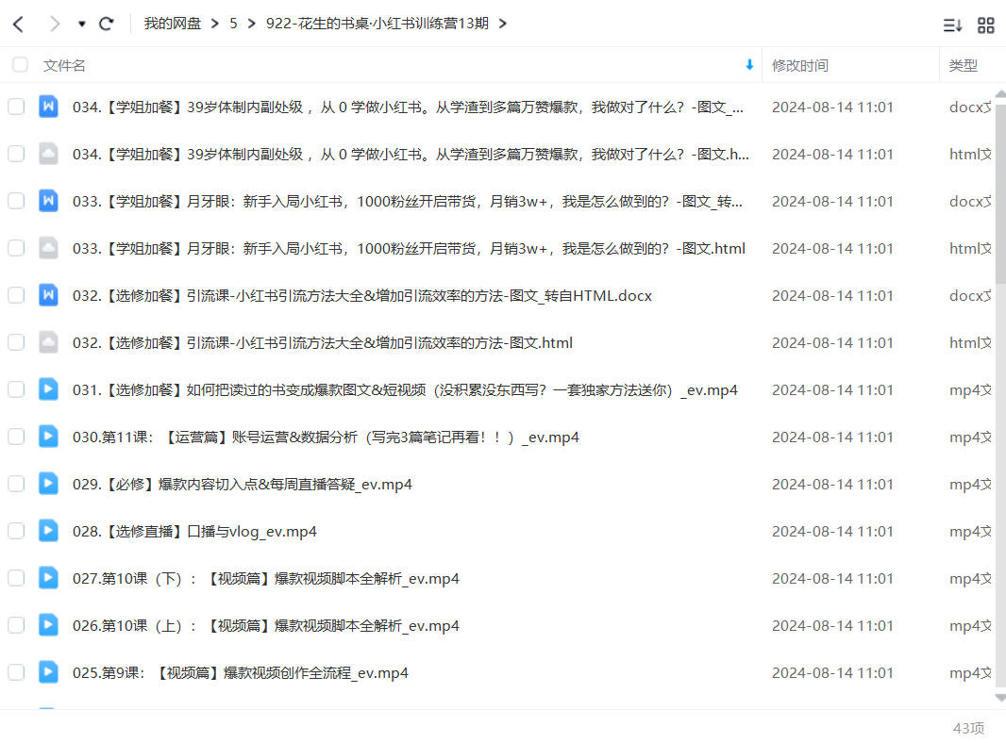Check the 025.第9课 file checkbox
This screenshot has width=1006, height=743.
coord(16,672)
